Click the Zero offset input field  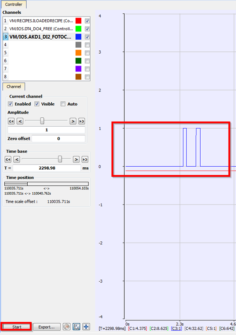point(58,139)
